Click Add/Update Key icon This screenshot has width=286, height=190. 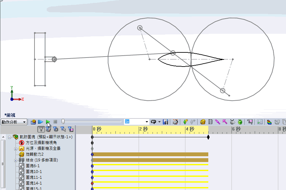tap(193, 122)
